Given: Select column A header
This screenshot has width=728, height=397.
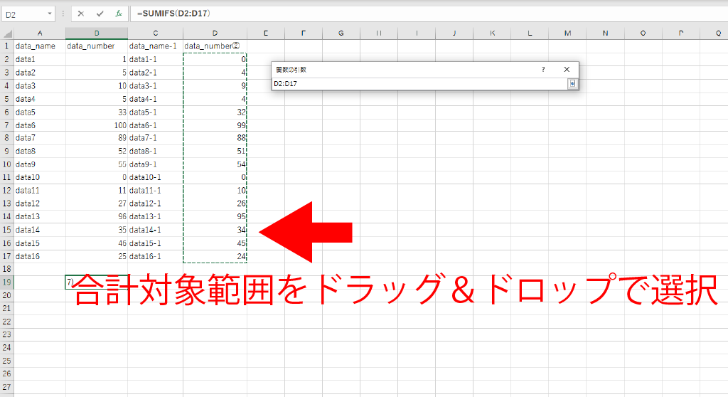Looking at the screenshot, I should pos(39,33).
